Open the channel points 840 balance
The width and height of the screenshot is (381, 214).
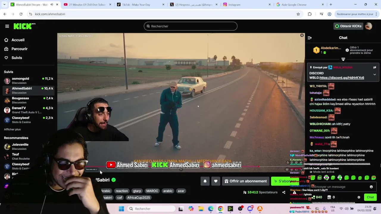(317, 197)
